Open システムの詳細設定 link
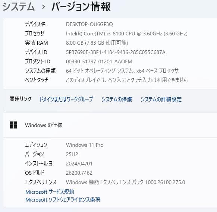The width and height of the screenshot is (217, 212). tap(161, 99)
